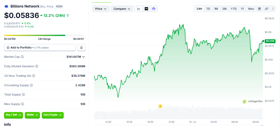Screen dimensions: 280x126
Task: Open the Compare dropdown
Action: (x=122, y=9)
